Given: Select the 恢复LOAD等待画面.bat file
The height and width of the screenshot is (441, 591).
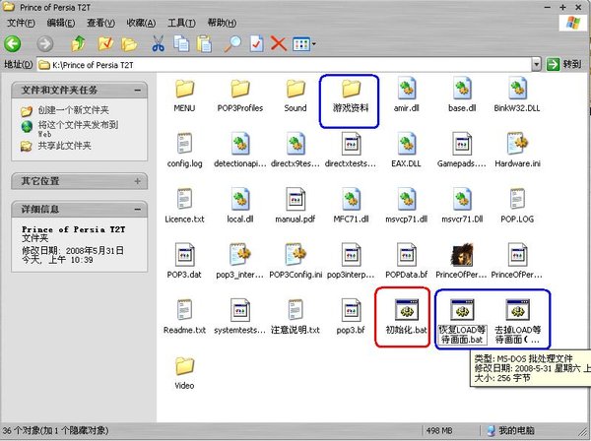Looking at the screenshot, I should point(462,321).
